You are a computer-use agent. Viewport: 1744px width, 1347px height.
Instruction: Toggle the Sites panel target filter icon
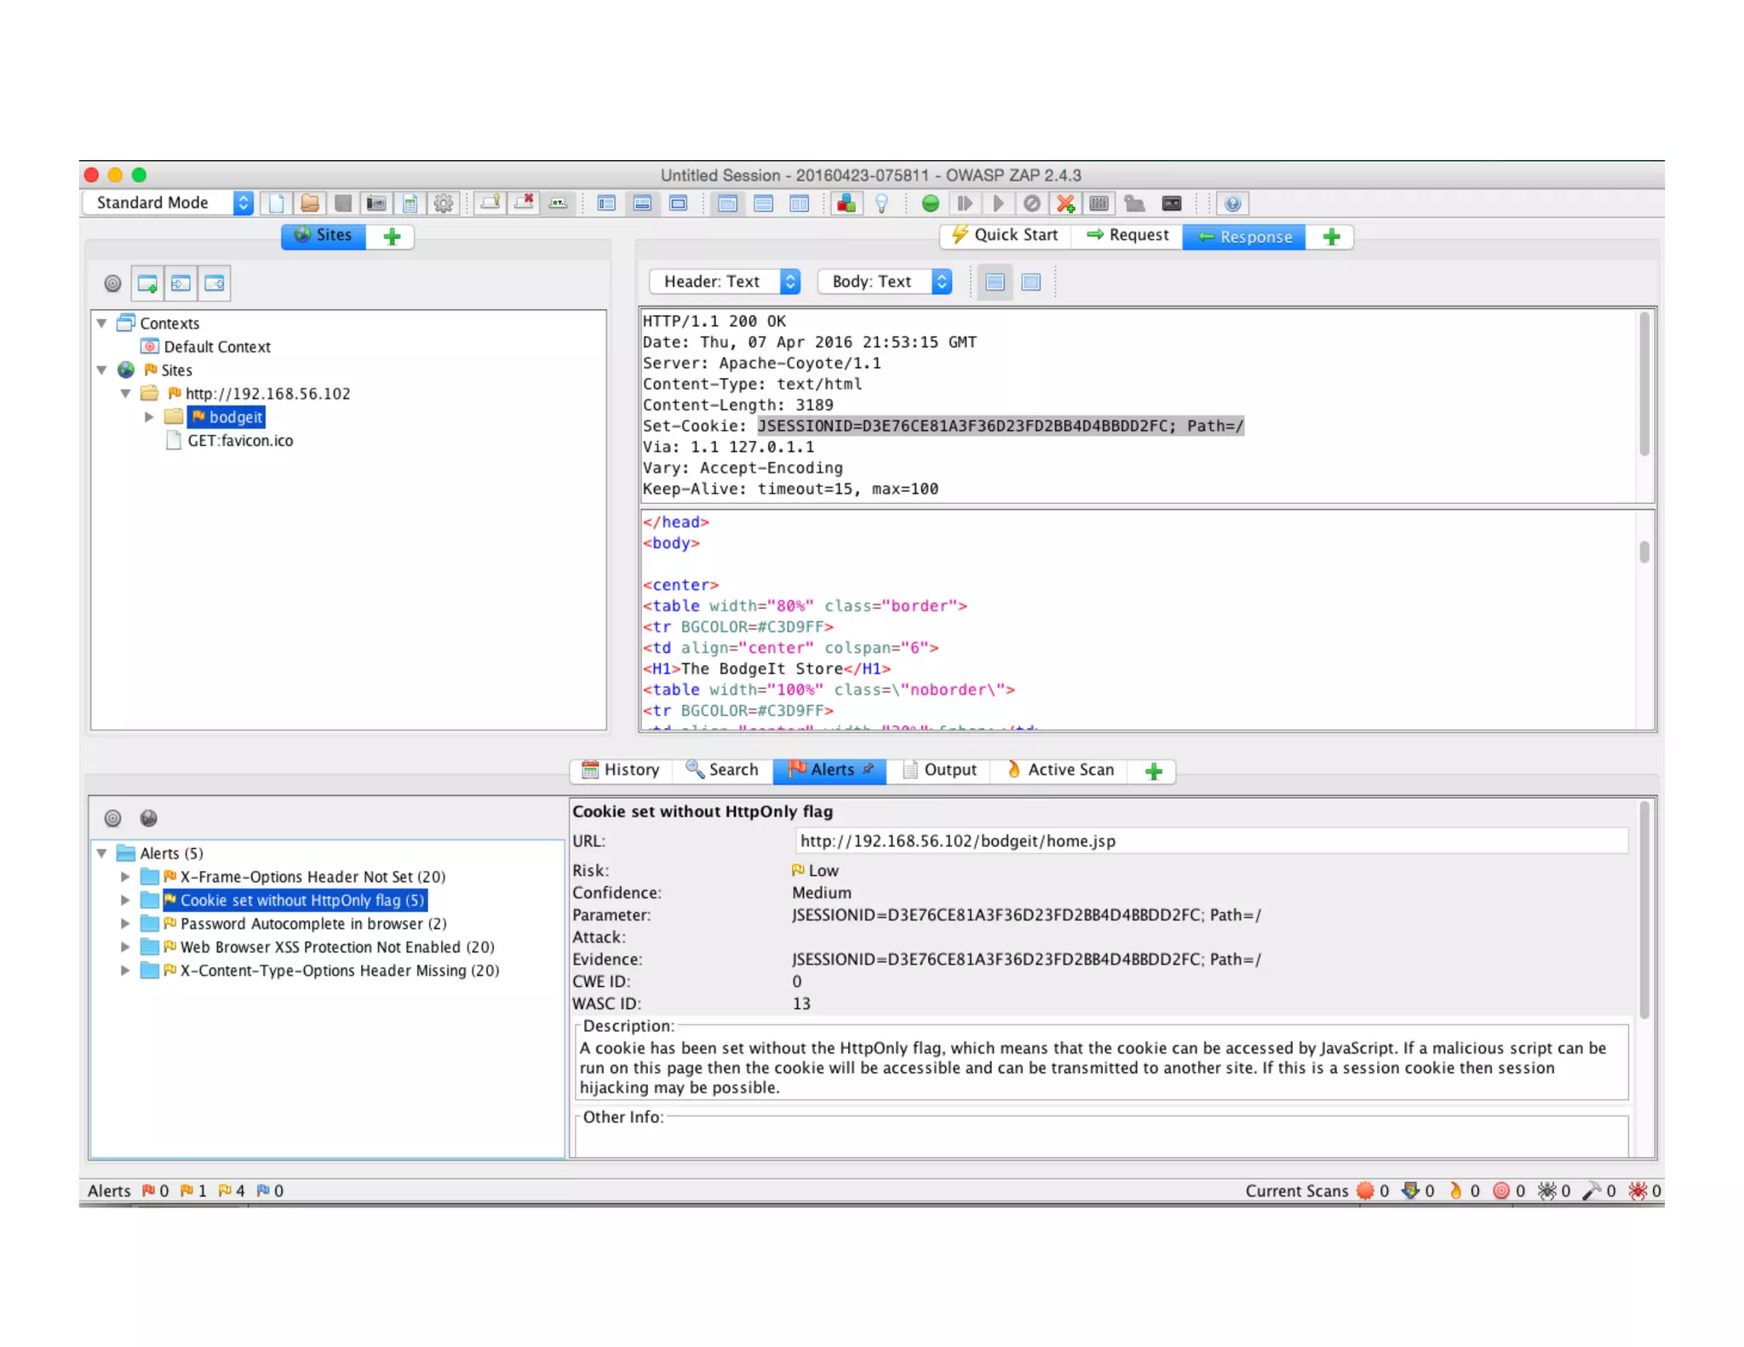click(x=112, y=284)
